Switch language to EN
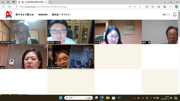Image resolution: width=180 pixels, height=101 pixels. click(x=168, y=15)
